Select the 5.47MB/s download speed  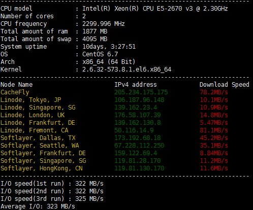pyautogui.click(x=214, y=123)
